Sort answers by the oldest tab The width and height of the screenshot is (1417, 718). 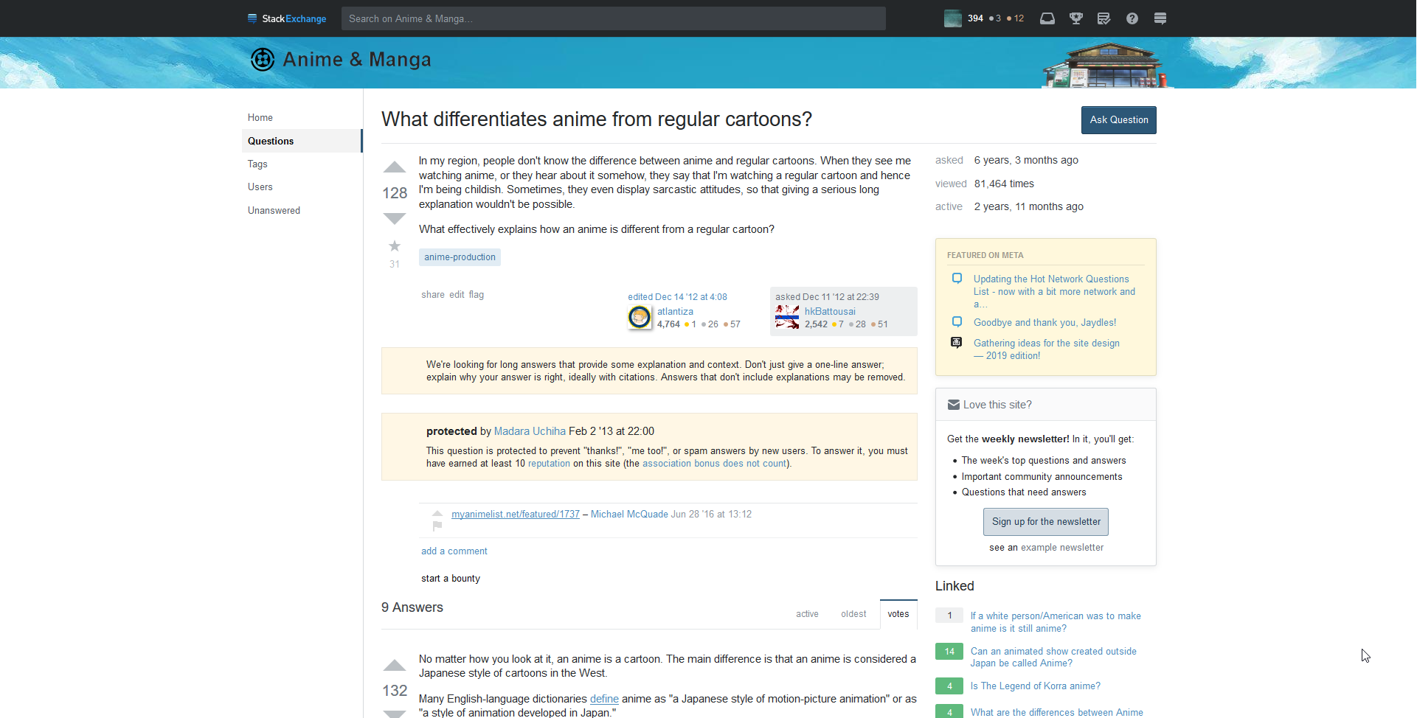click(x=854, y=614)
